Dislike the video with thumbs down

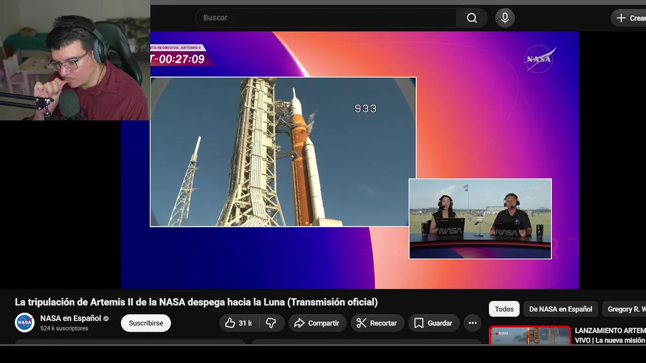272,323
